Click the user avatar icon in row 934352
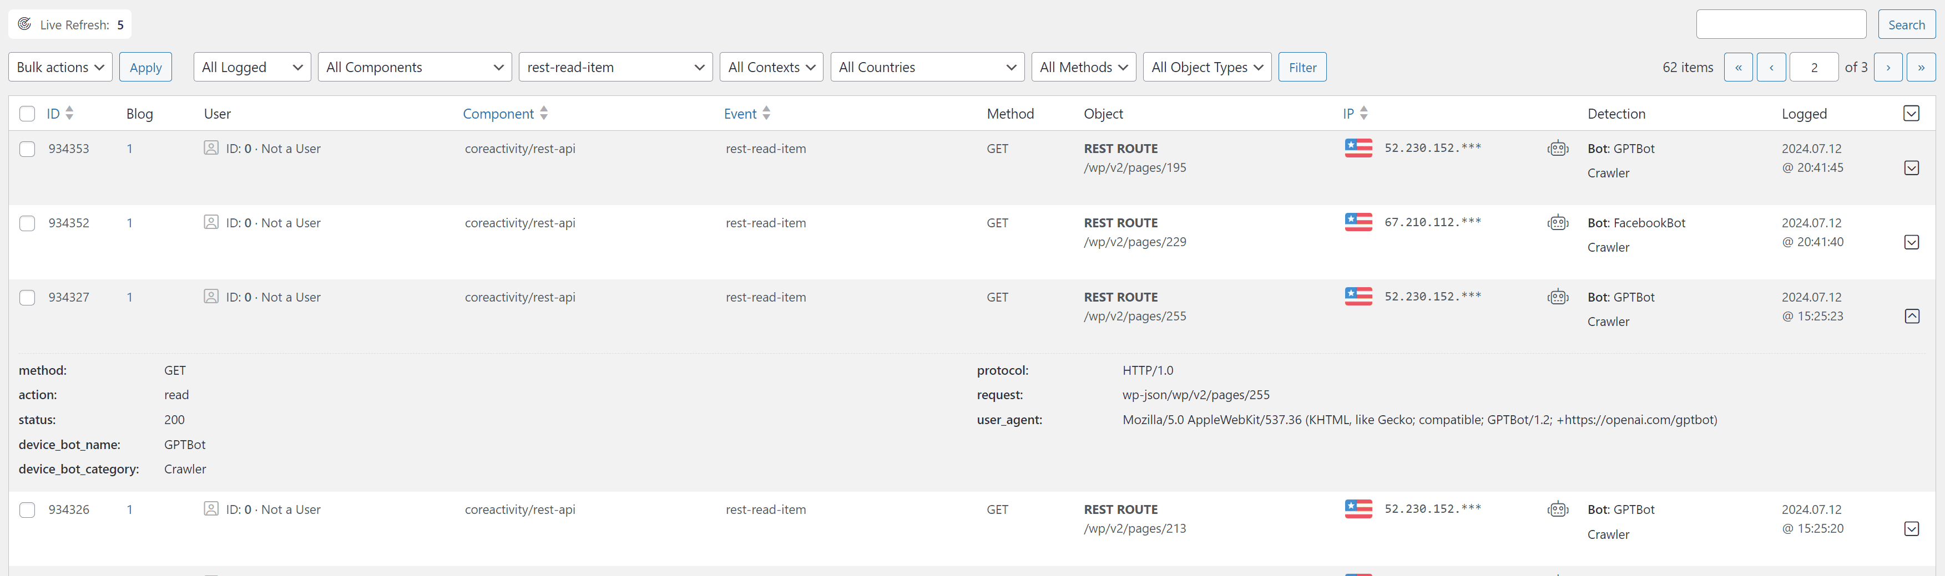The image size is (1945, 576). pos(211,222)
